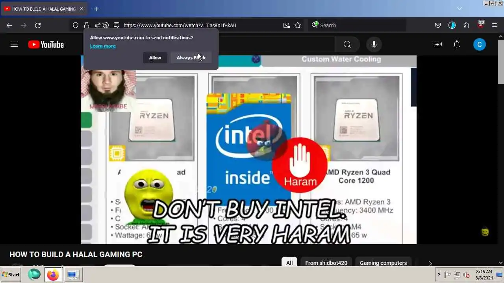Open the list all tabs chevron
The width and height of the screenshot is (504, 283).
point(460,9)
